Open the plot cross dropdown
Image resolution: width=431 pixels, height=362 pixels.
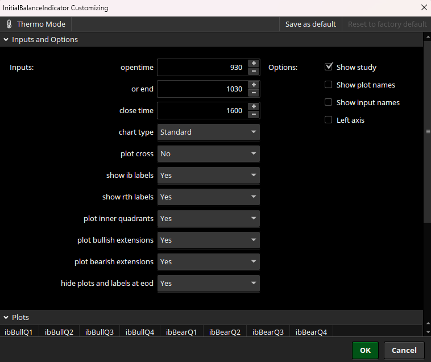pos(208,154)
